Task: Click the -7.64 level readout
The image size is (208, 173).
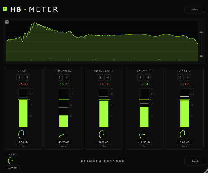Action: click(x=144, y=84)
